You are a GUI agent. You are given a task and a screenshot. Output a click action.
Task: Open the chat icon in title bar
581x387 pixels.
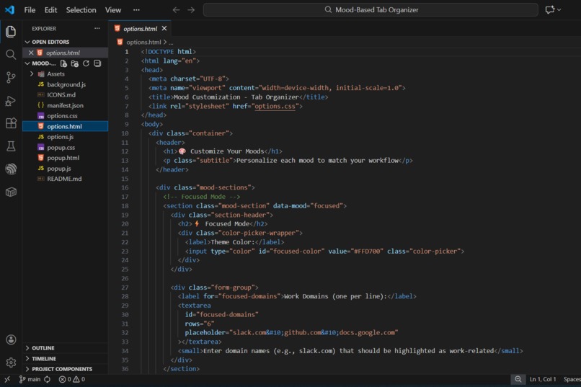pos(549,10)
